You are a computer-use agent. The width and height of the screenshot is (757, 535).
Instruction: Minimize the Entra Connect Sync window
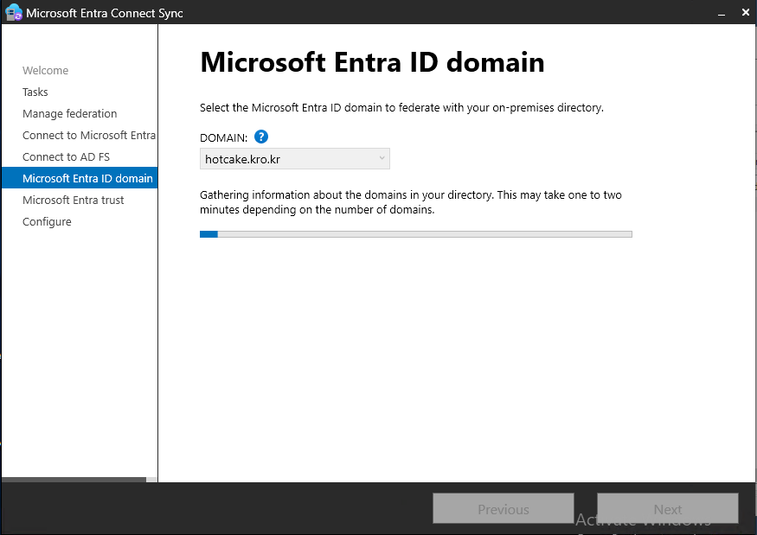click(x=722, y=13)
